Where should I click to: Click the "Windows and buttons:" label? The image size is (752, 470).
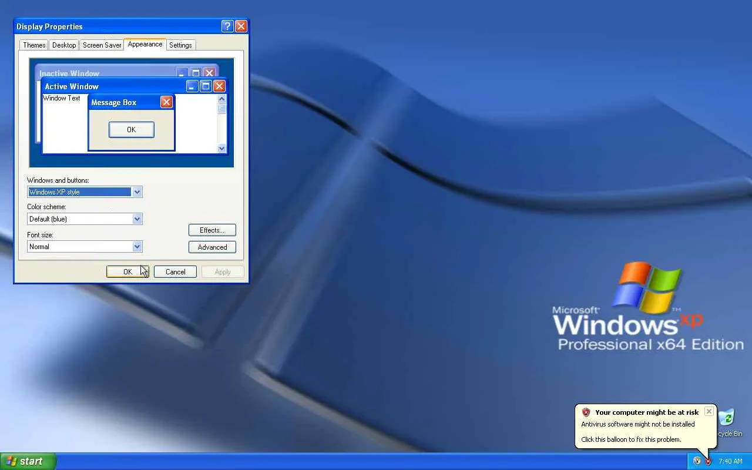(58, 180)
